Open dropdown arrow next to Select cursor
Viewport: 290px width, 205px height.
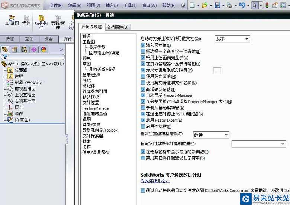pyautogui.click(x=261, y=6)
